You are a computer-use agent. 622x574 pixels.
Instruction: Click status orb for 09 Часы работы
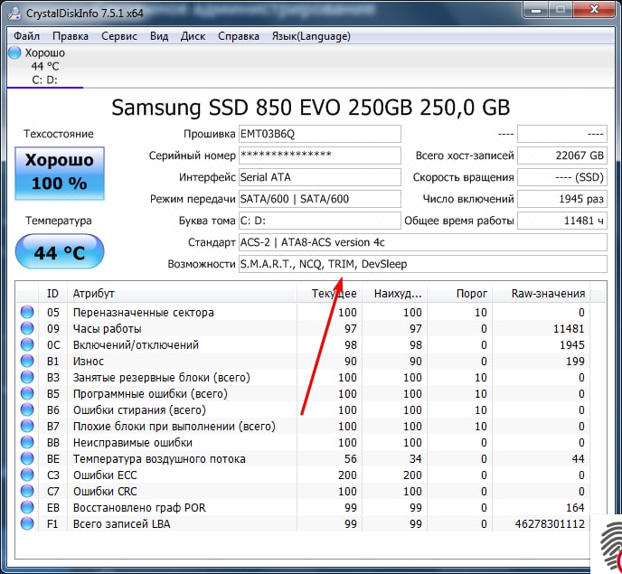[27, 328]
